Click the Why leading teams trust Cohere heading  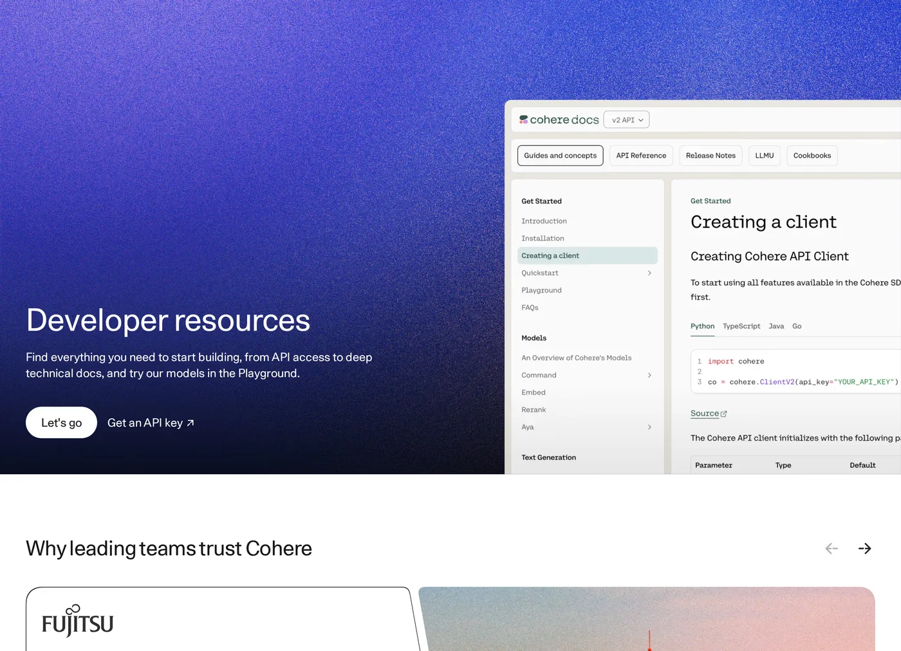click(x=169, y=549)
